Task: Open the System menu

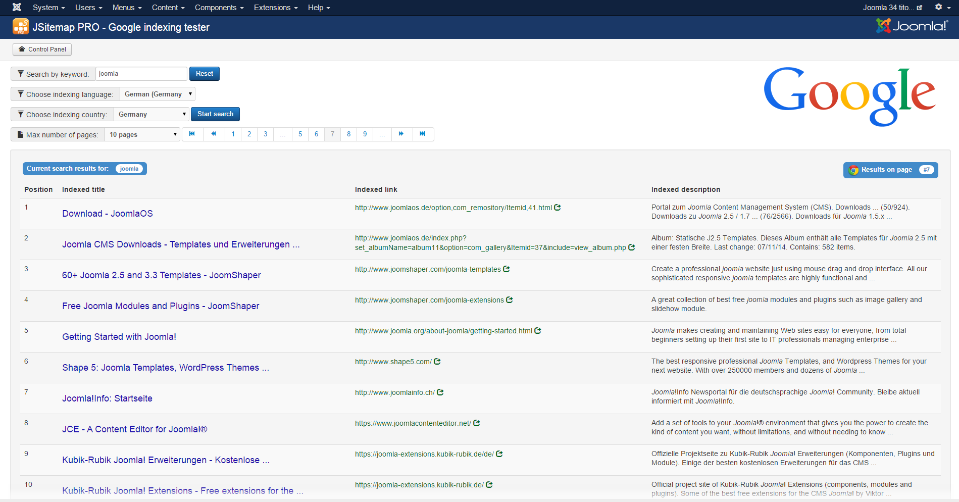Action: click(48, 8)
